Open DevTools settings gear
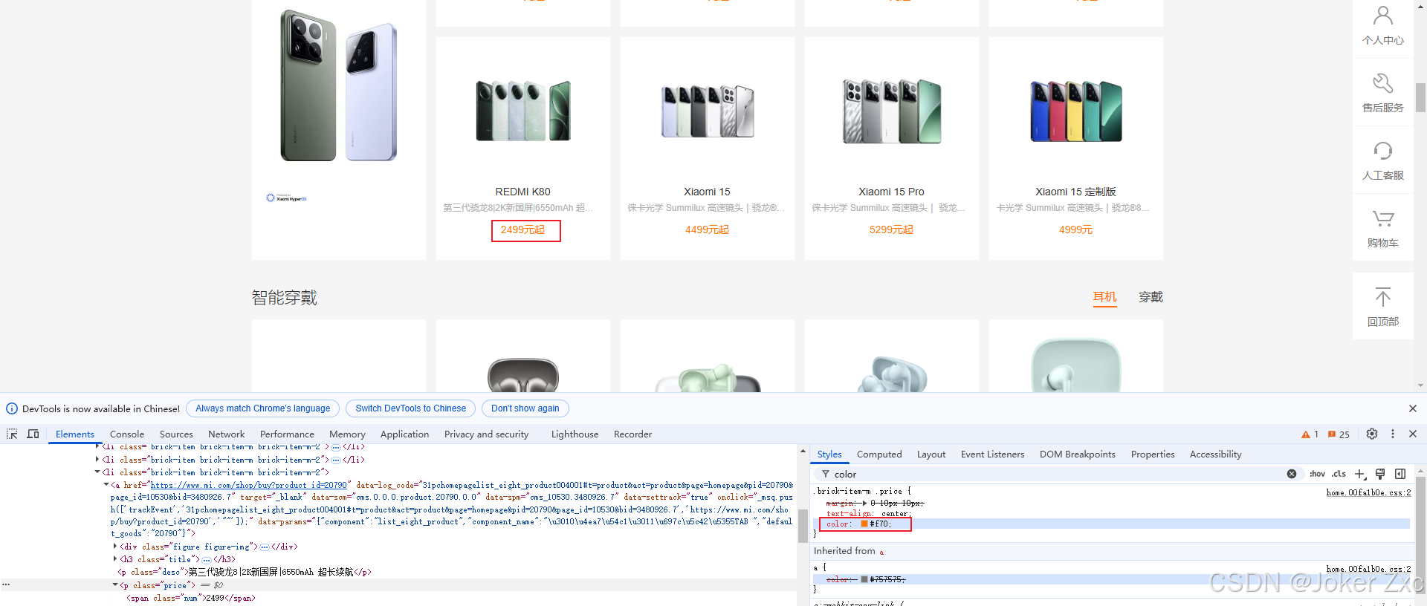The image size is (1427, 606). 1372,434
